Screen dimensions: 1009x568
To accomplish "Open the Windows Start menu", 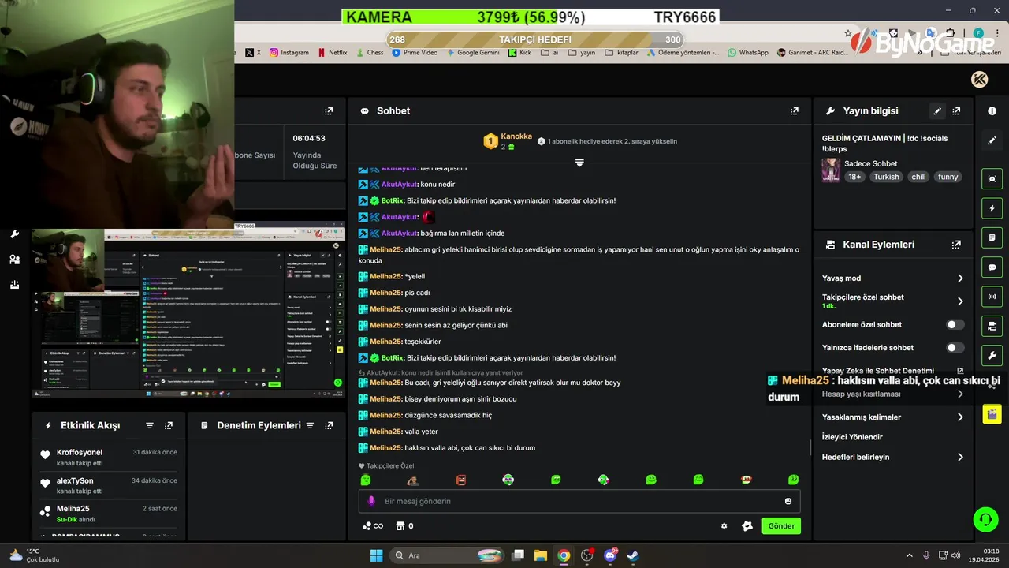I will point(376,555).
